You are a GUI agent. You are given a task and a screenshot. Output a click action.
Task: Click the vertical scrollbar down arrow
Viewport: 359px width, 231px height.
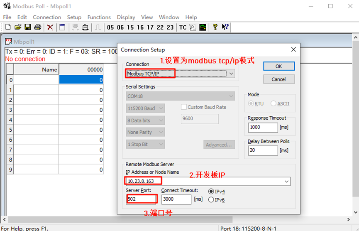356,212
